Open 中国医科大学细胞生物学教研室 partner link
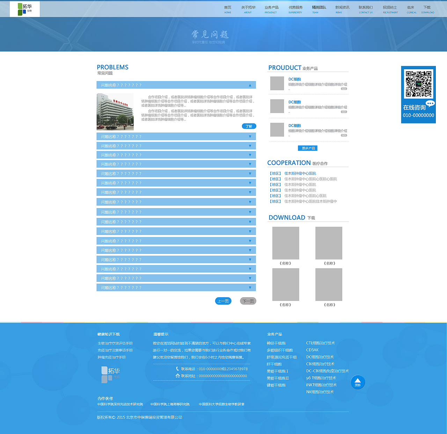447x434 pixels. click(x=222, y=404)
